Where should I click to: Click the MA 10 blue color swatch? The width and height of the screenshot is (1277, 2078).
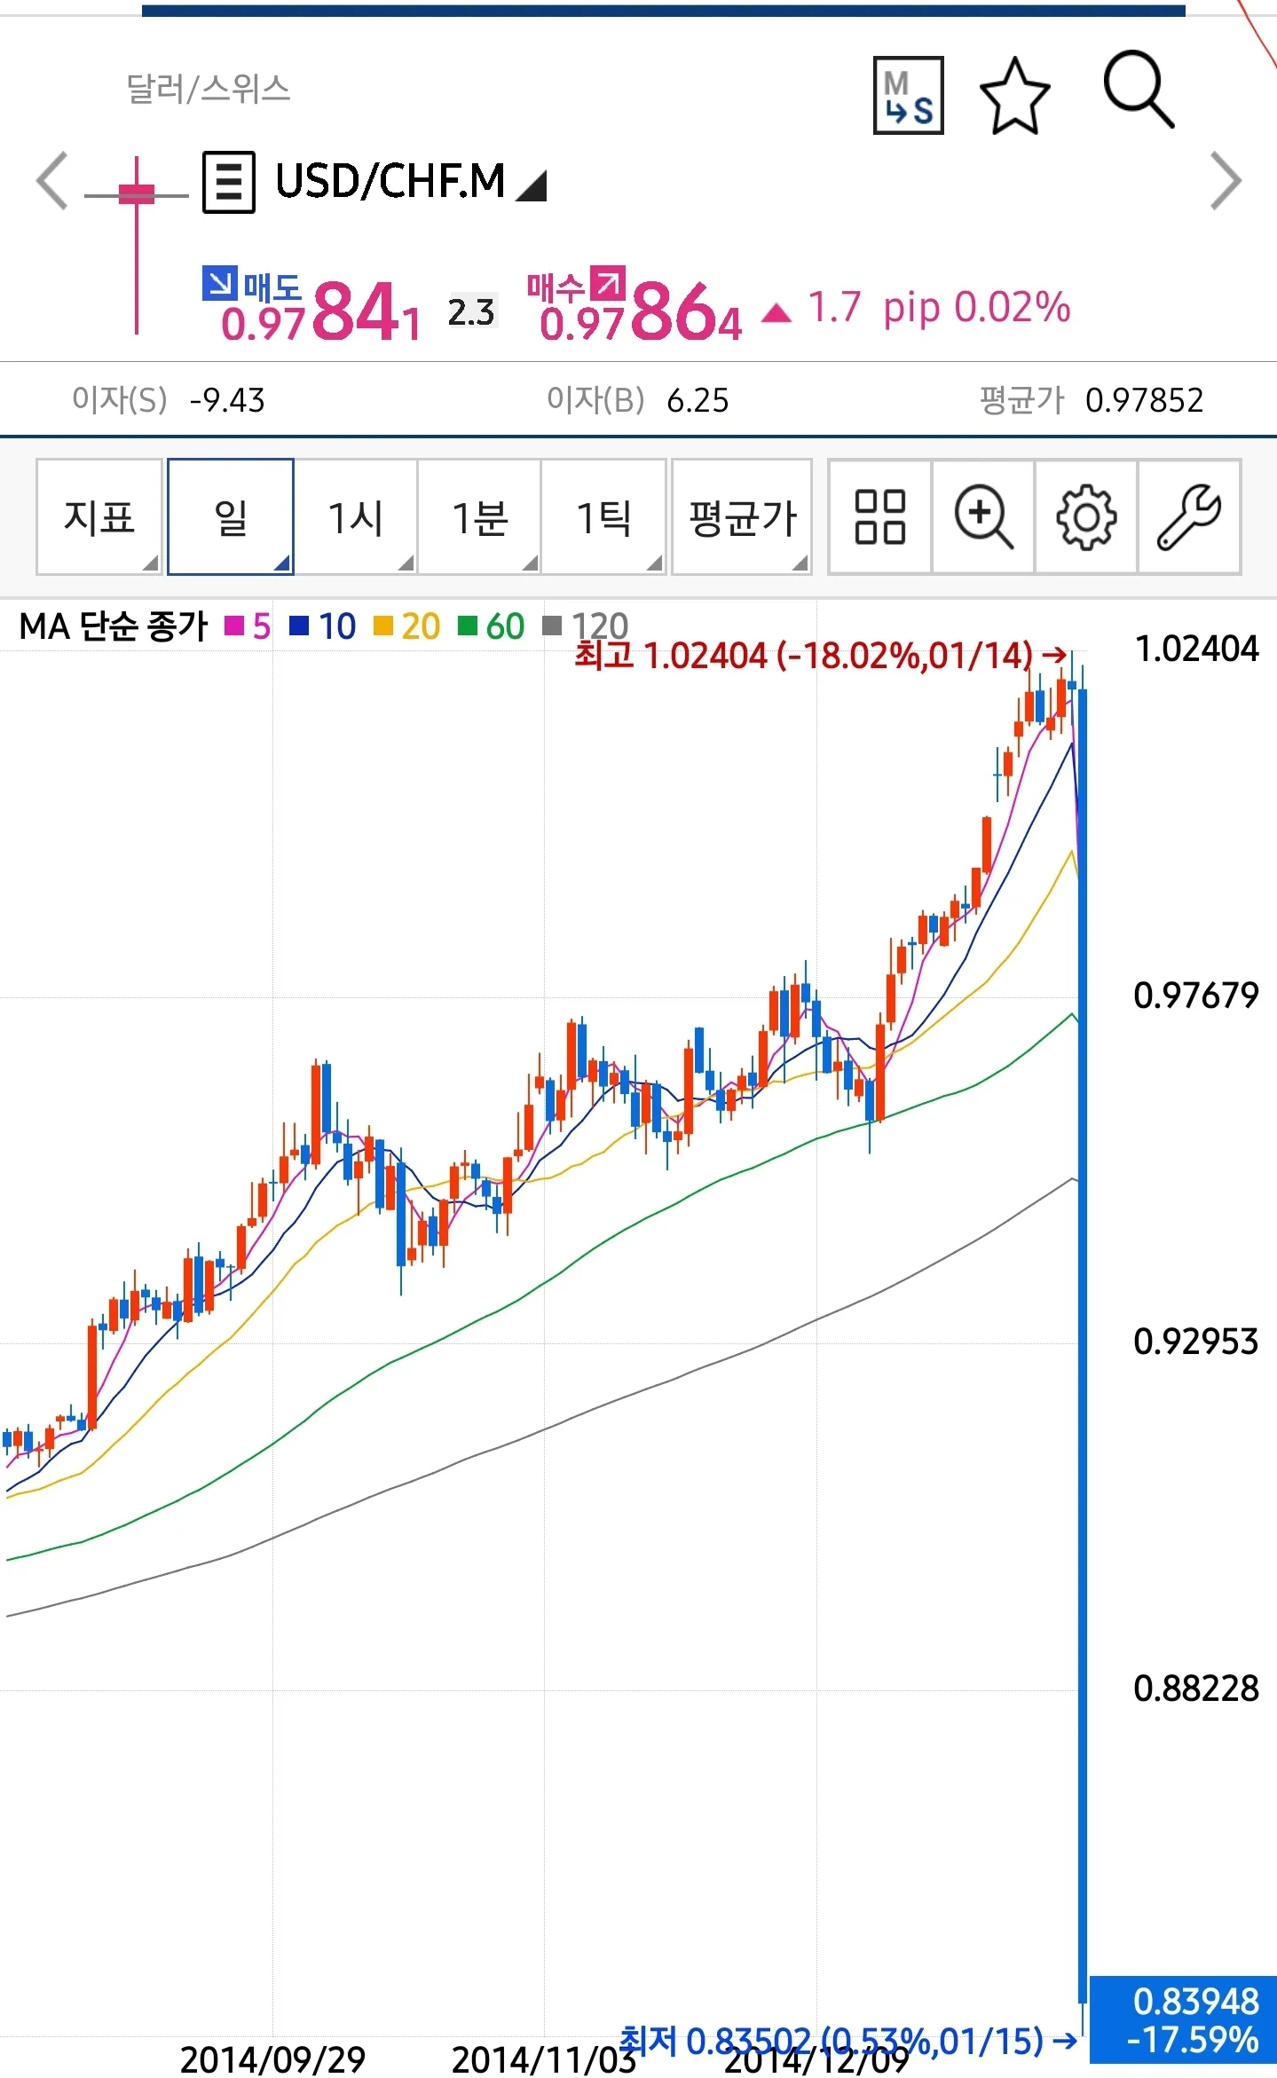[x=299, y=626]
